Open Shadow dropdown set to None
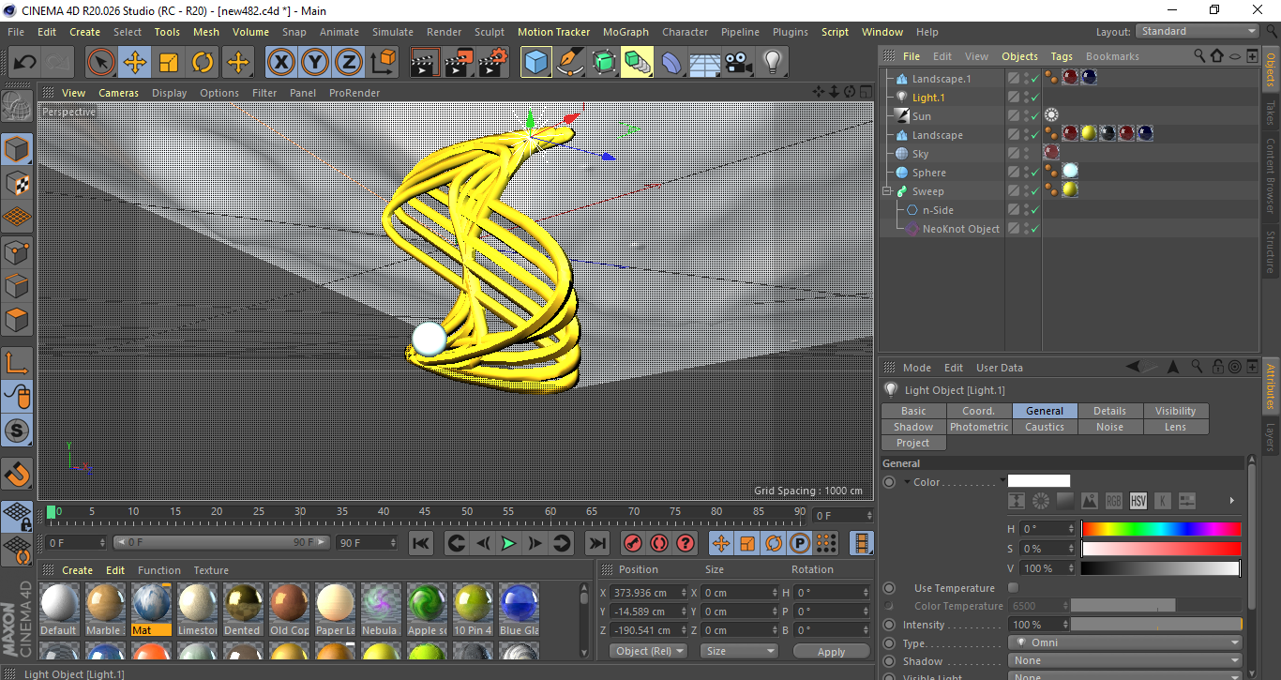Viewport: 1281px width, 680px height. tap(1125, 660)
